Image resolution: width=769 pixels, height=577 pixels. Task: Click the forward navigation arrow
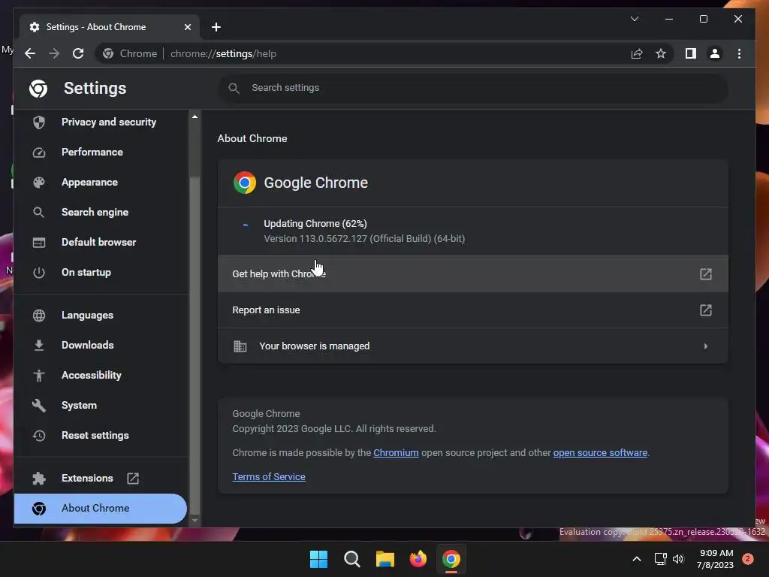(x=54, y=53)
